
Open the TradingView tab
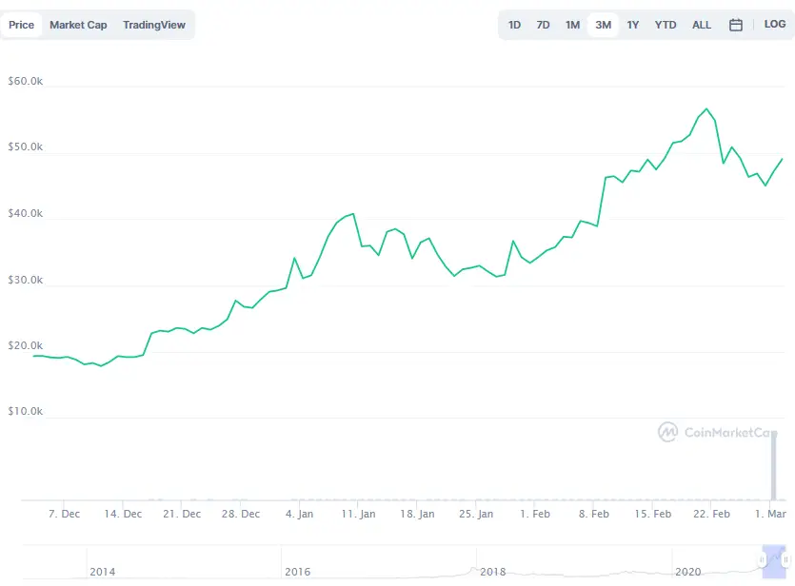click(154, 25)
